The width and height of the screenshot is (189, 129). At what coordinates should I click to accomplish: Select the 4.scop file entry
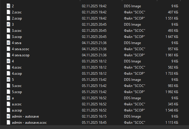[17, 73]
